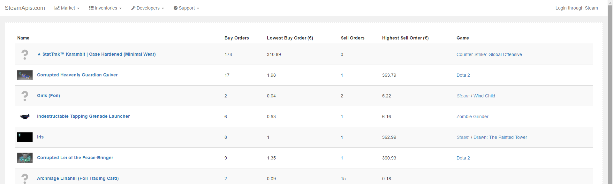Click the Corrupted Heavenly Guardian Quiver thumbnail

(25, 75)
